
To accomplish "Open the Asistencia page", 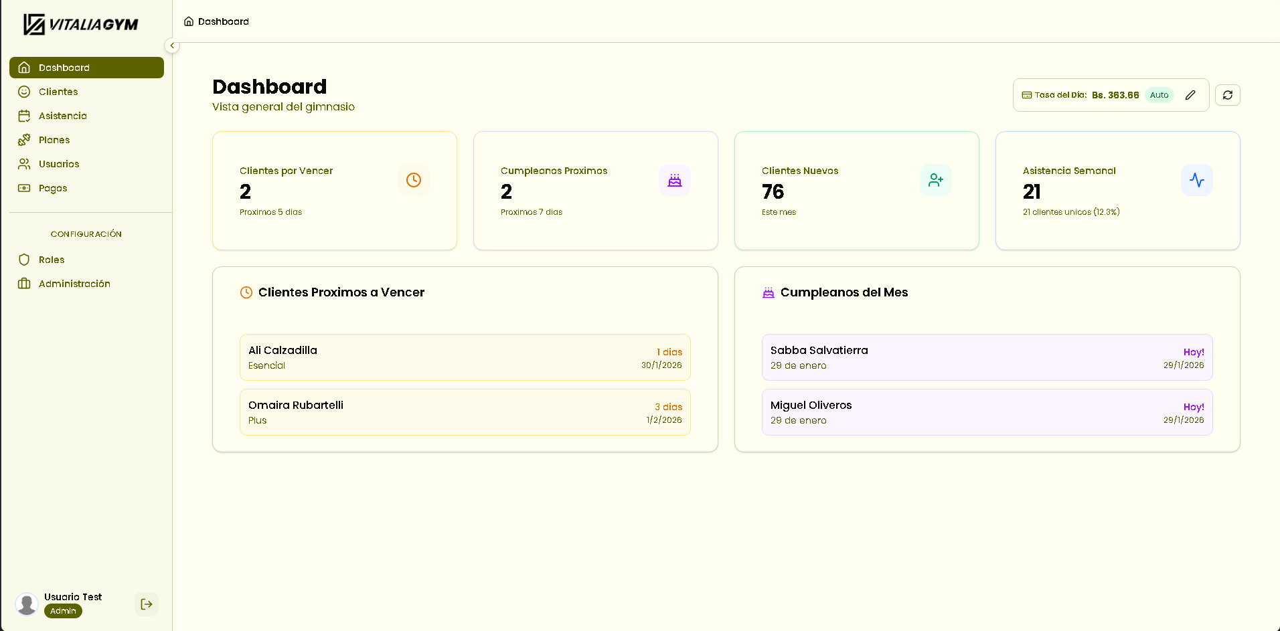I will (86, 116).
